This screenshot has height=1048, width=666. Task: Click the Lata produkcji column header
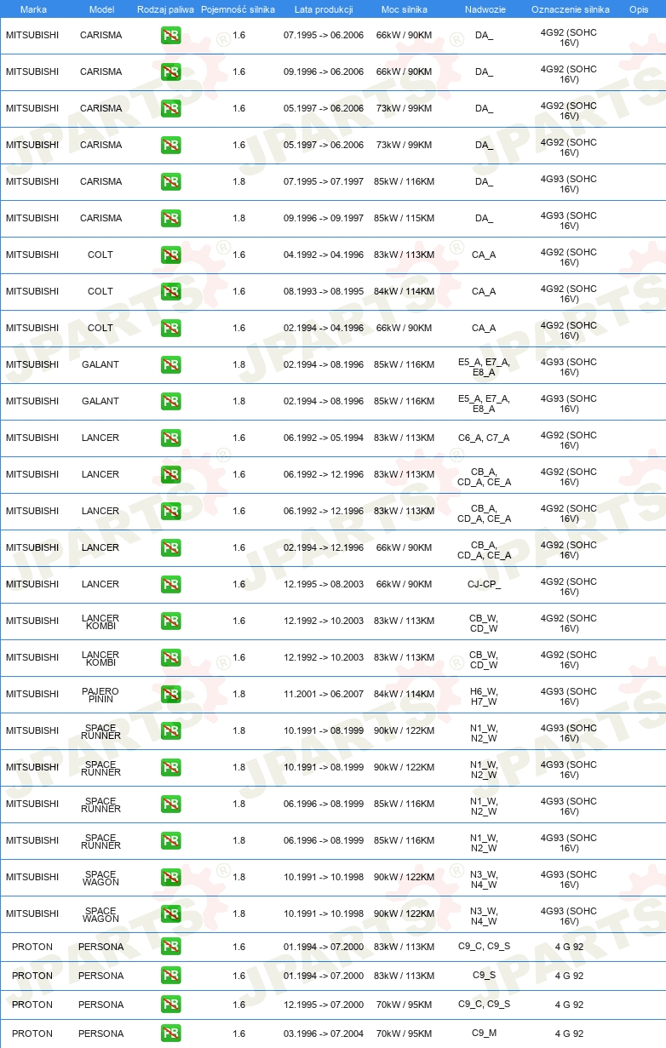click(324, 9)
